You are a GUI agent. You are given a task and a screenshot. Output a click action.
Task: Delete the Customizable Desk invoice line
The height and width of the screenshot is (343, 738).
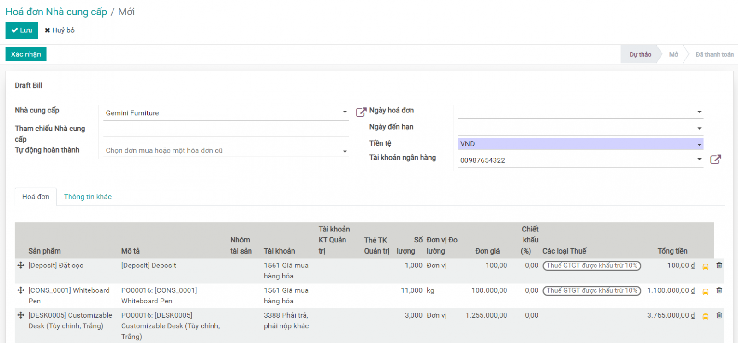[x=719, y=315]
